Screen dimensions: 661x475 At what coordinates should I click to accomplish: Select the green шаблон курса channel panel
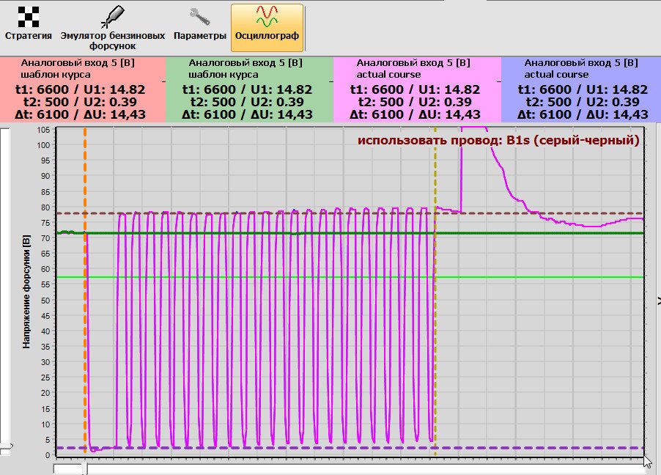[x=249, y=89]
